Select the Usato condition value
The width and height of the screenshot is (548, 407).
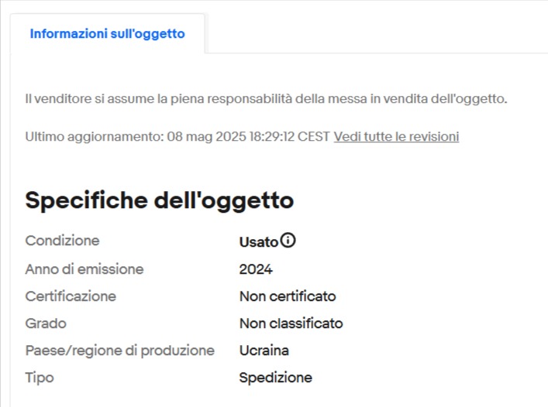pos(258,241)
